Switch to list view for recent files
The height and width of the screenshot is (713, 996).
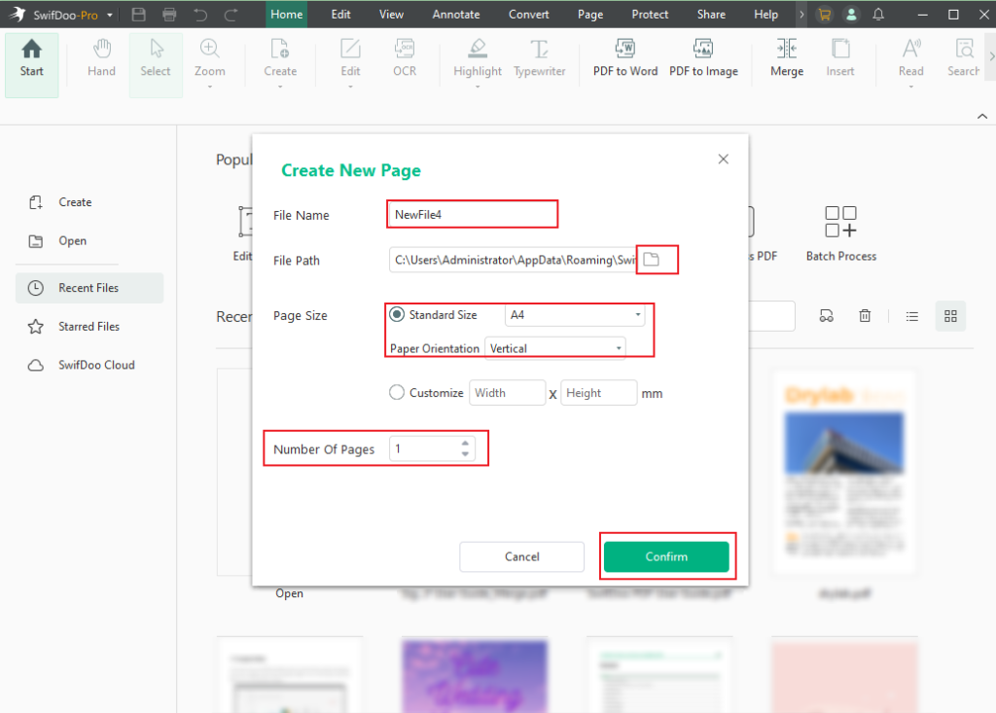(x=911, y=315)
